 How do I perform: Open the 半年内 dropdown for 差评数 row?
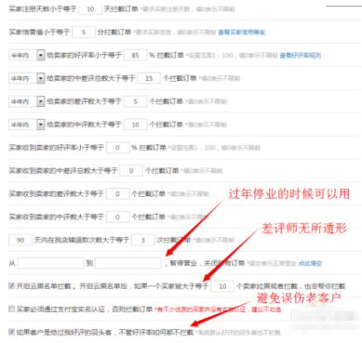[x=27, y=101]
